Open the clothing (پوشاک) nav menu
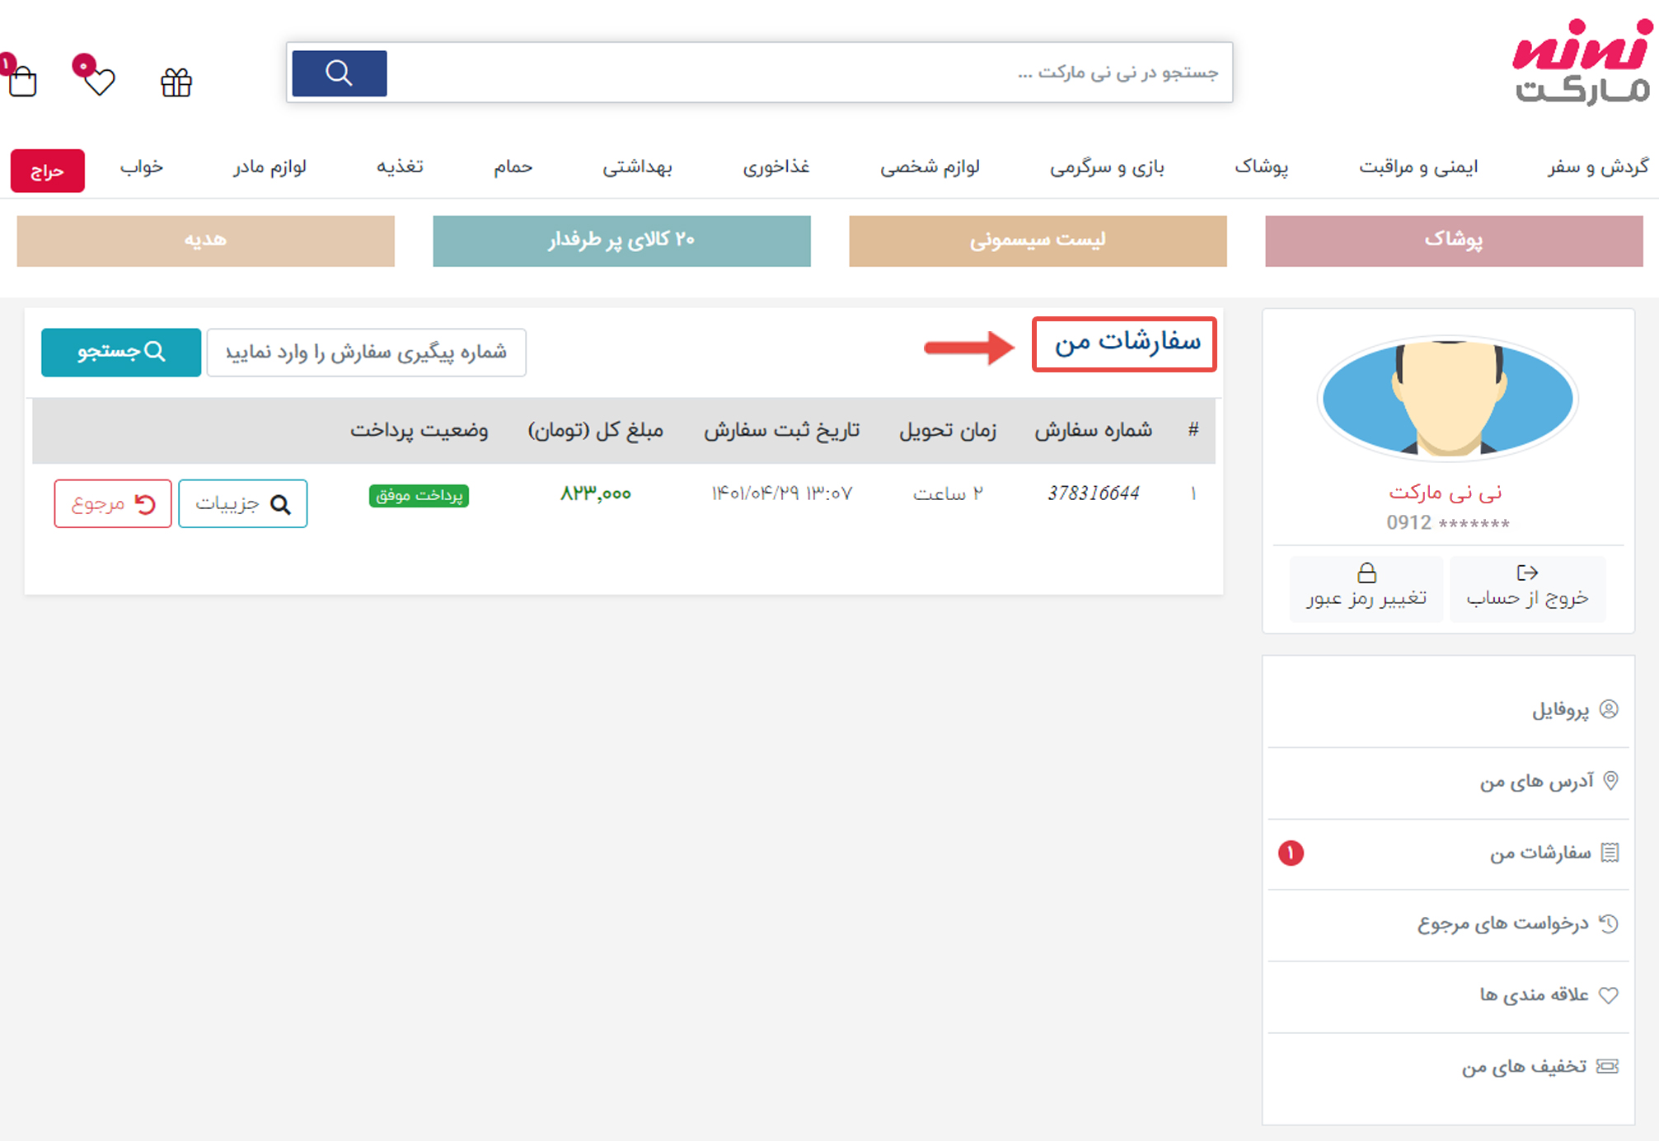Viewport: 1659px width, 1141px height. pyautogui.click(x=1261, y=167)
